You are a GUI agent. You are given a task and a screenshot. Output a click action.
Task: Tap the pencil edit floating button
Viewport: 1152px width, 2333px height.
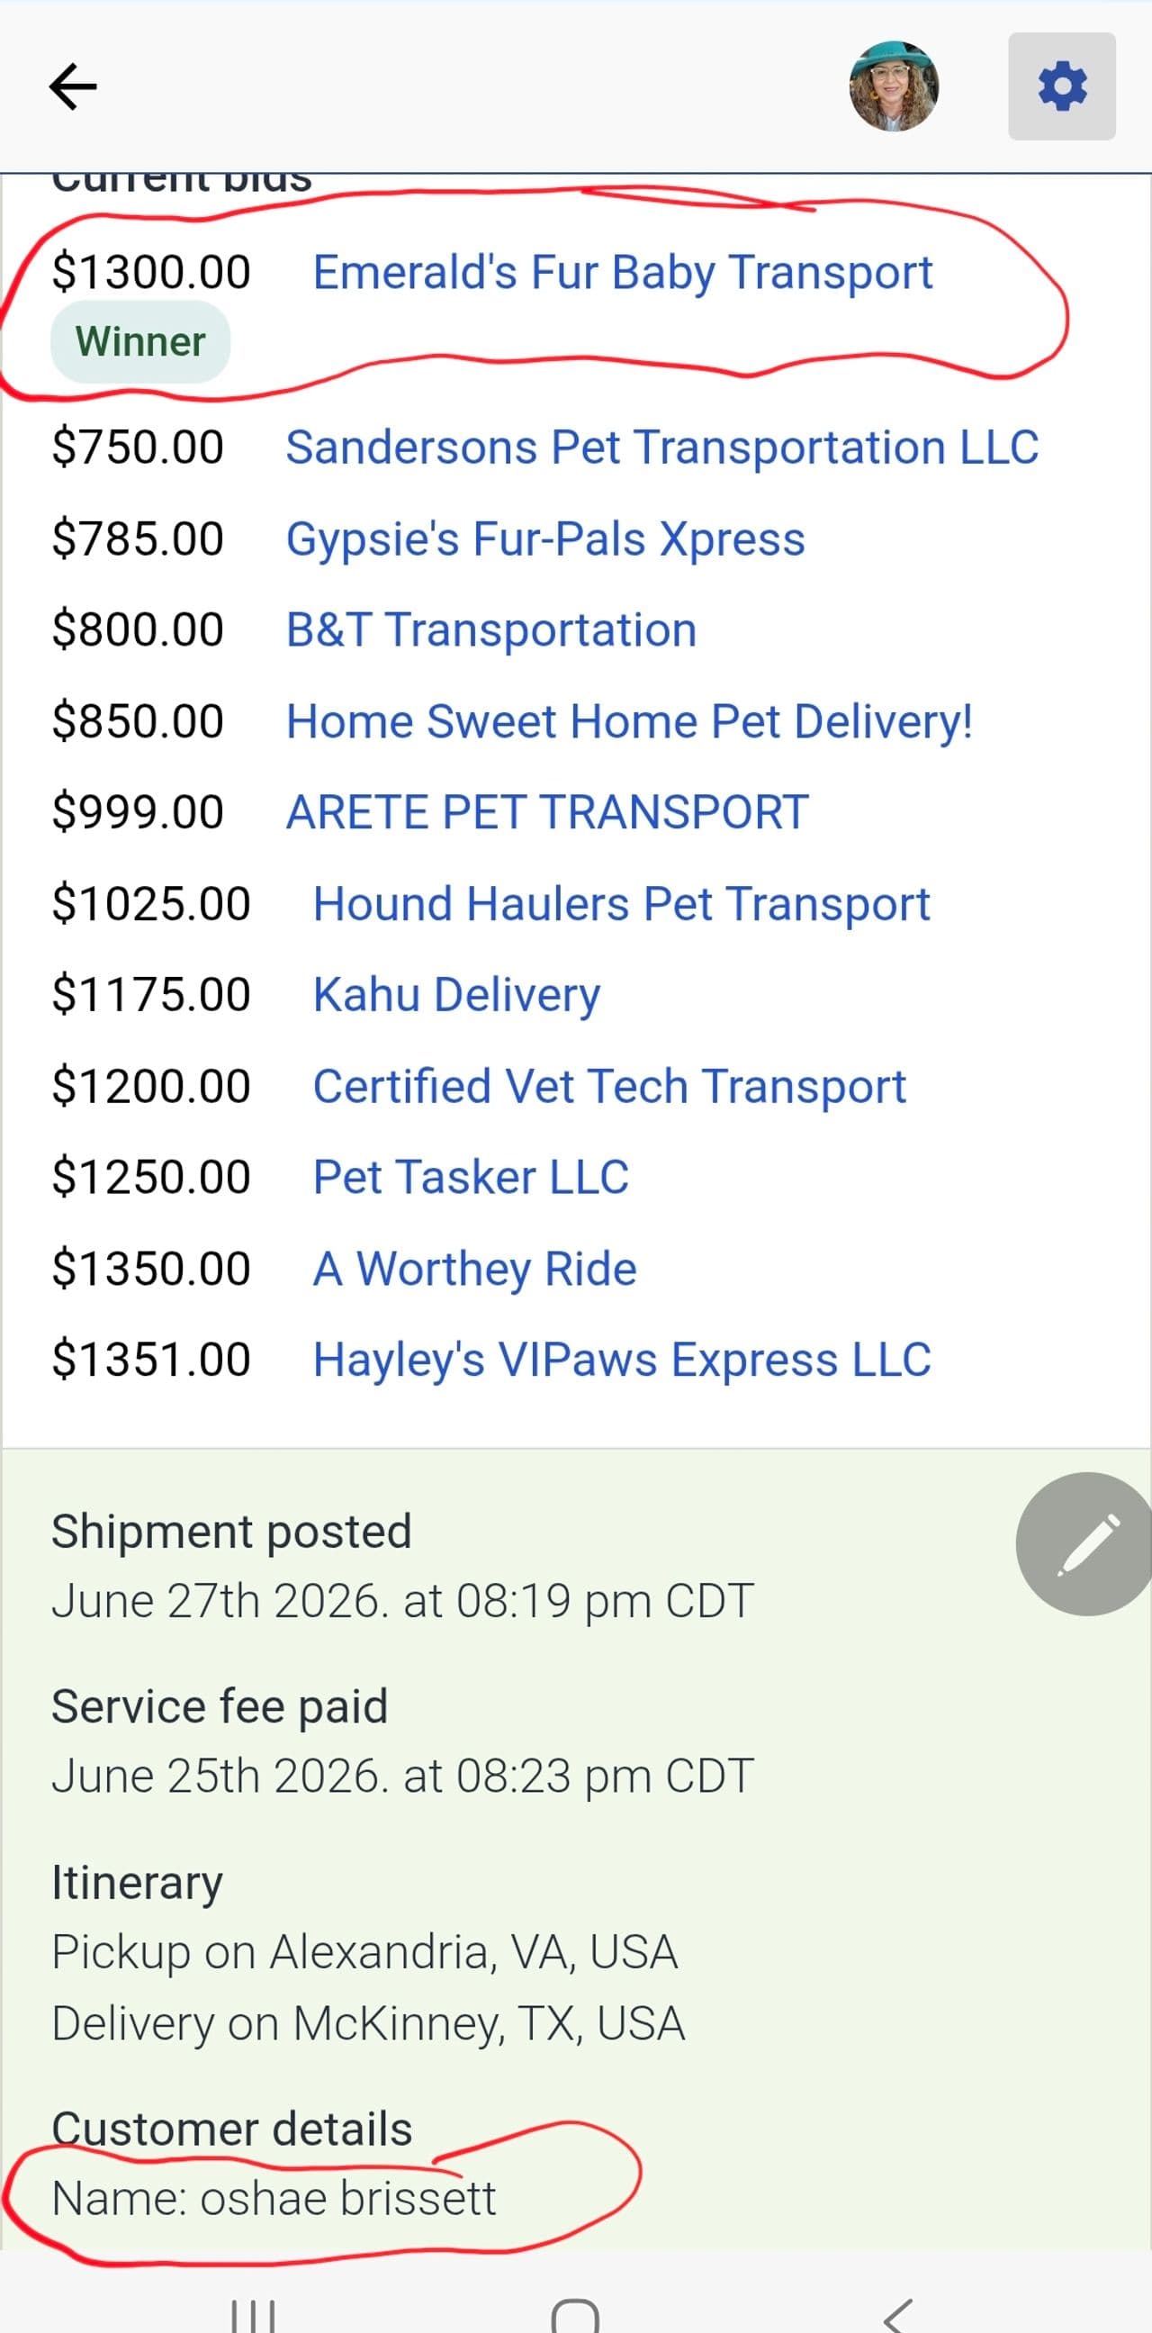click(1085, 1543)
